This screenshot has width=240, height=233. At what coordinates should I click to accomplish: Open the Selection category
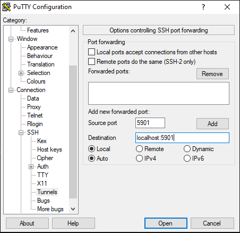(39, 73)
